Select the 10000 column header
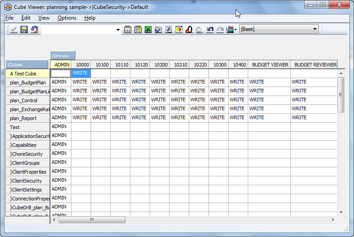Screen dimensions: 354x237 81,65
